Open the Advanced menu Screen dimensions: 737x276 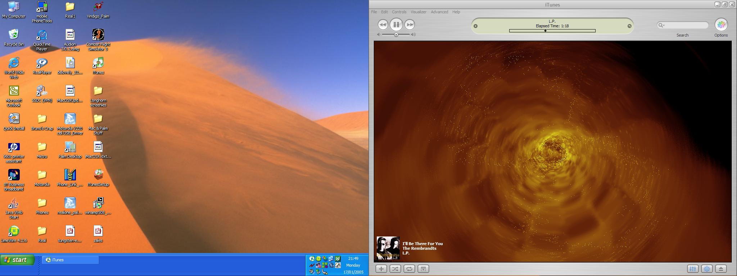[439, 12]
